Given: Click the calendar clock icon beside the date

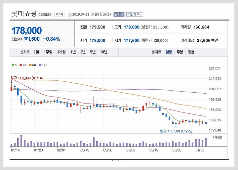Looking at the screenshot, I should 69,15.
